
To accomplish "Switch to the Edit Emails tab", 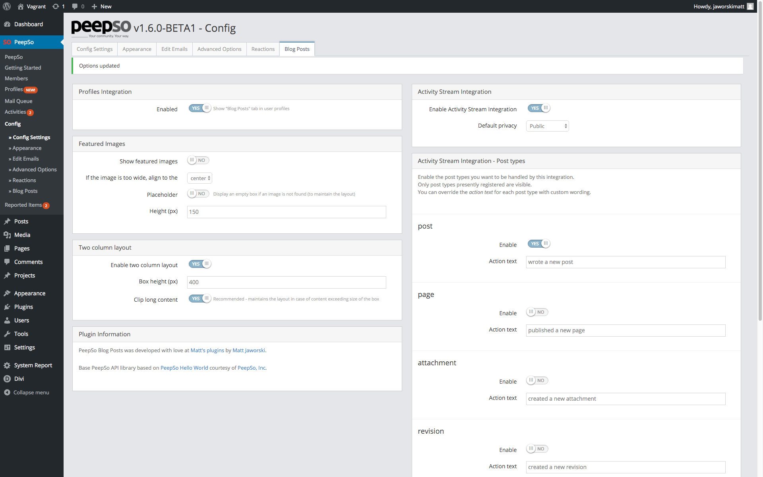I will [174, 49].
